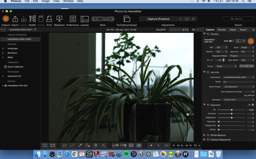Click the Search field in the toolbar
The height and width of the screenshot is (159, 256).
[x=238, y=19]
